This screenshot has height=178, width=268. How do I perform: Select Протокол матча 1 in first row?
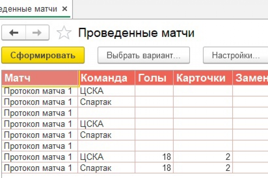point(39,91)
